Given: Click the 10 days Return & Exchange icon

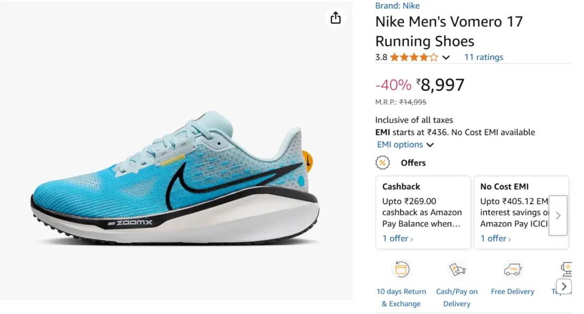Looking at the screenshot, I should coord(401,270).
